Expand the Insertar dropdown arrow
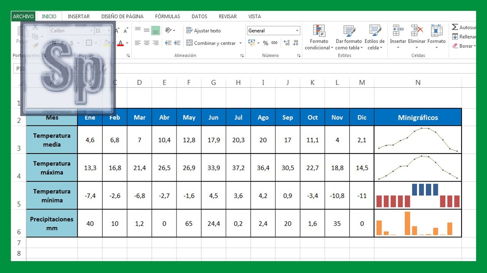Image resolution: width=487 pixels, height=273 pixels. pyautogui.click(x=398, y=48)
